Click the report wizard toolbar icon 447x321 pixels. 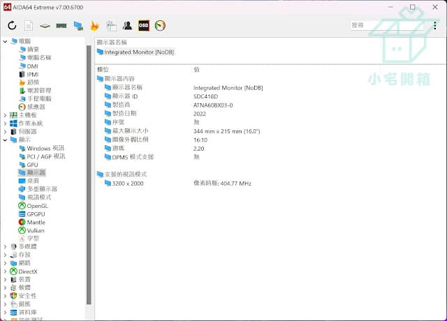(x=111, y=26)
